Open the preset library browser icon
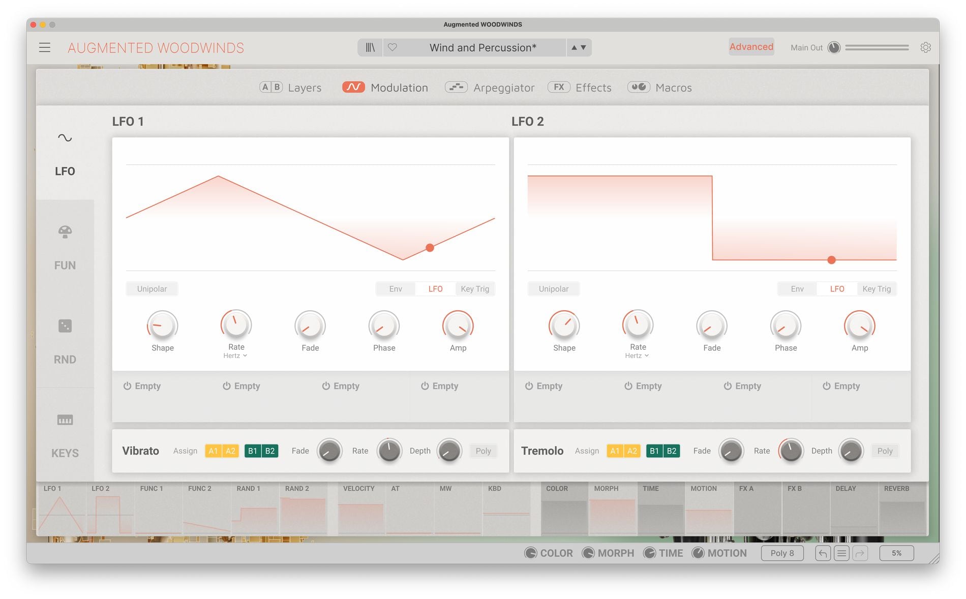Viewport: 966px width, 599px height. point(371,47)
